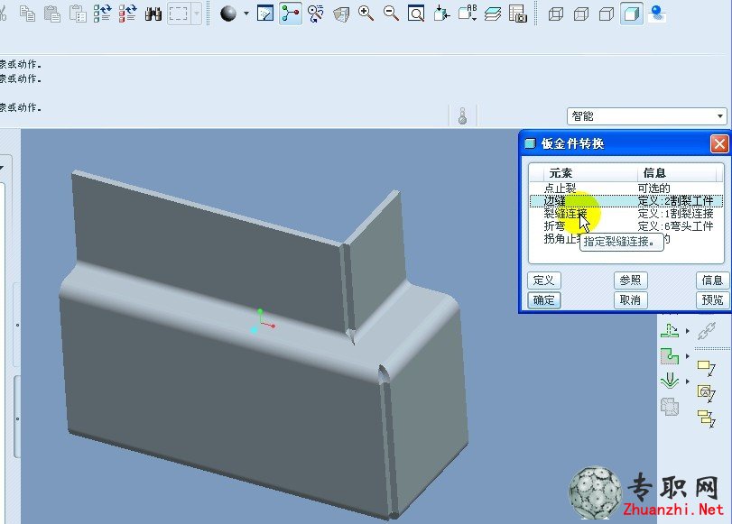The image size is (732, 524).
Task: Click the Orient Mode icon
Action: [x=316, y=14]
